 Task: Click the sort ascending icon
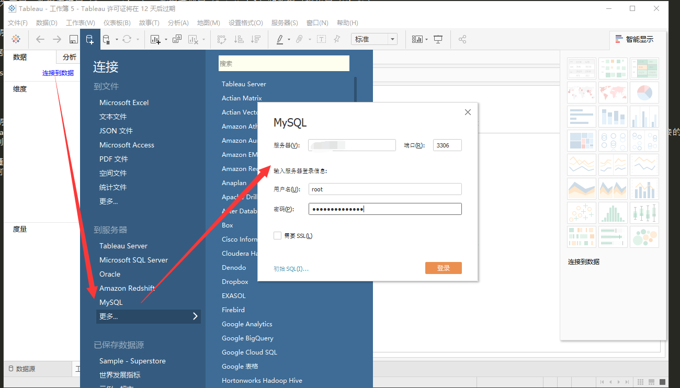point(239,39)
